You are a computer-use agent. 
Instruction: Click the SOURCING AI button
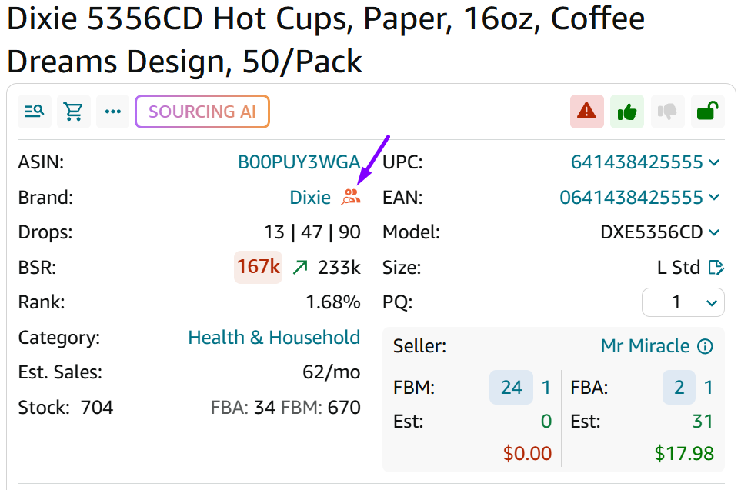pyautogui.click(x=202, y=112)
